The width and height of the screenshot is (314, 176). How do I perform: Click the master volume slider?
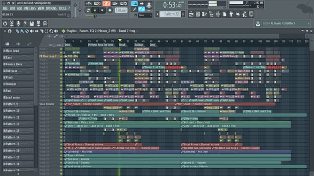point(75,10)
